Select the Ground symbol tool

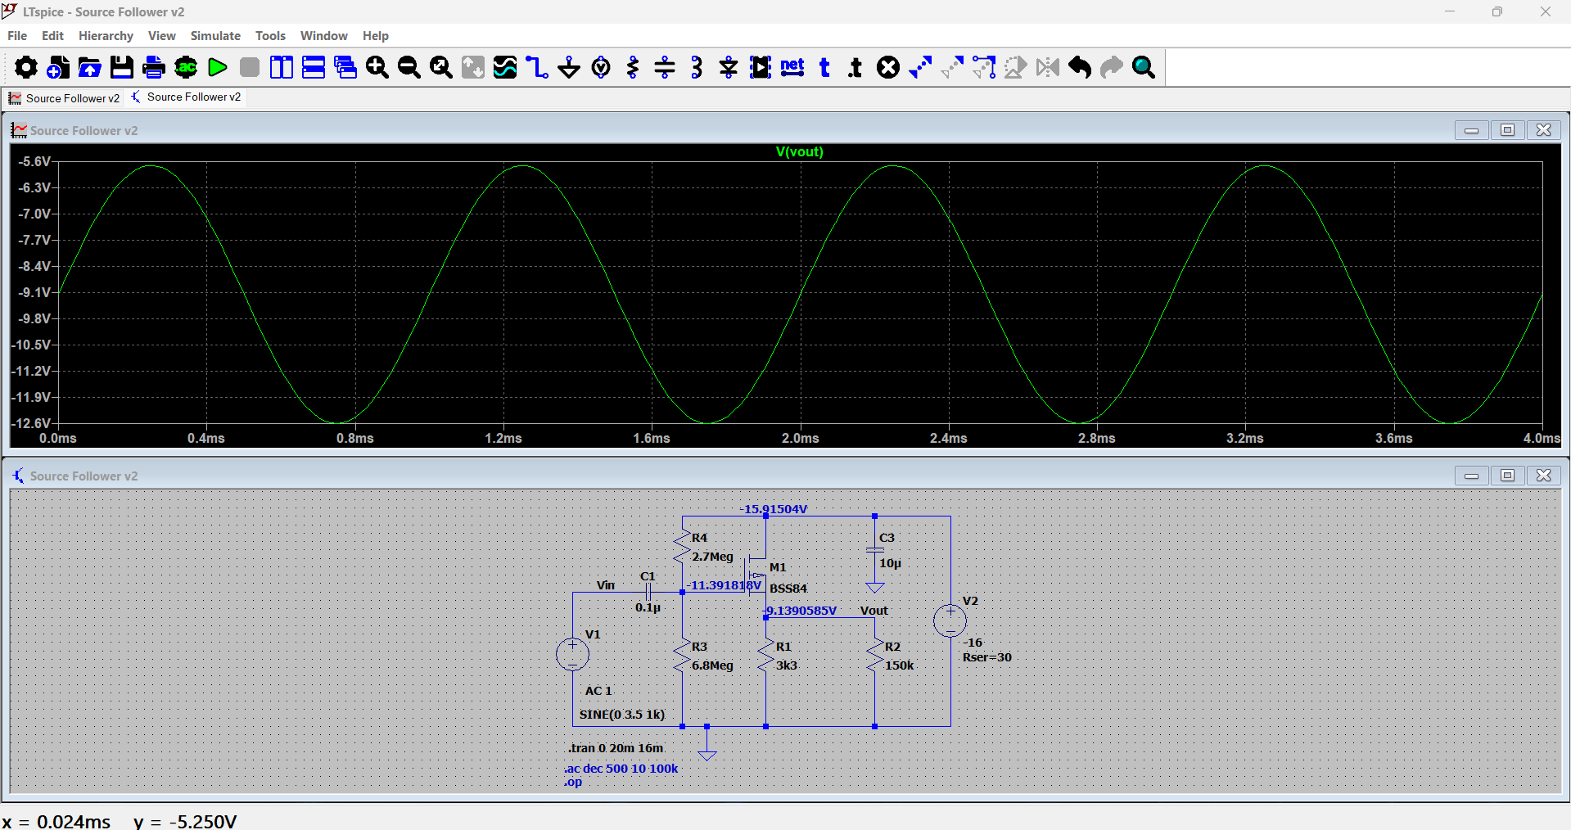(x=569, y=67)
